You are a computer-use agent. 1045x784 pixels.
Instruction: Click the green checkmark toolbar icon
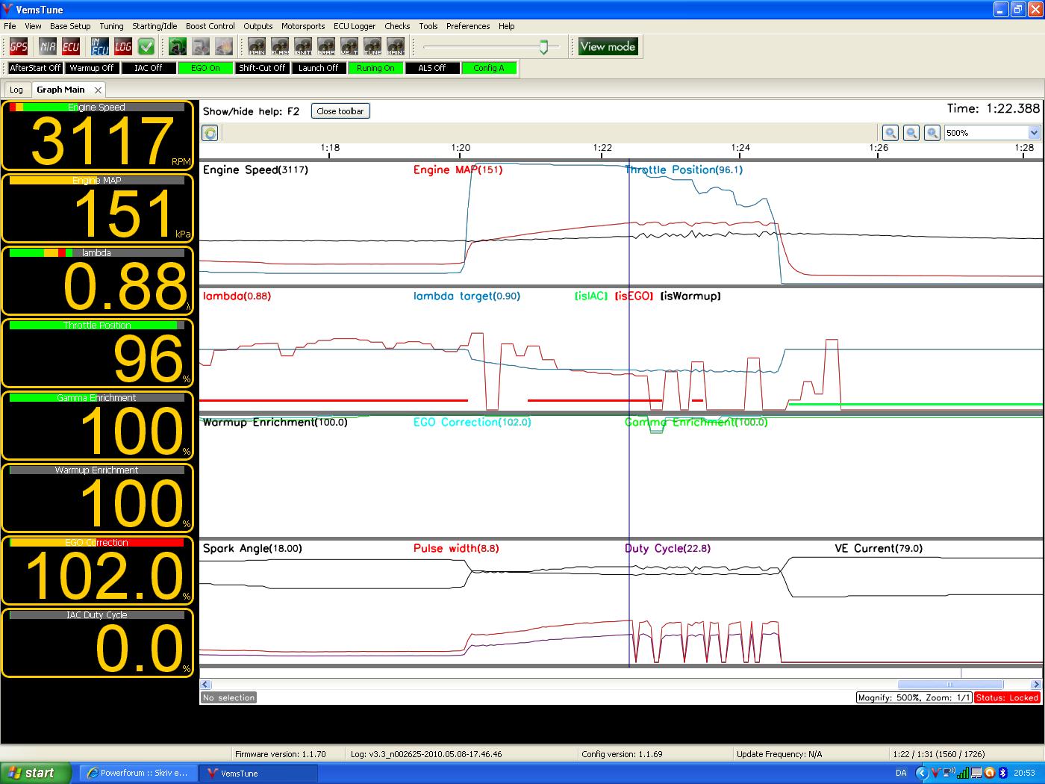pos(146,47)
